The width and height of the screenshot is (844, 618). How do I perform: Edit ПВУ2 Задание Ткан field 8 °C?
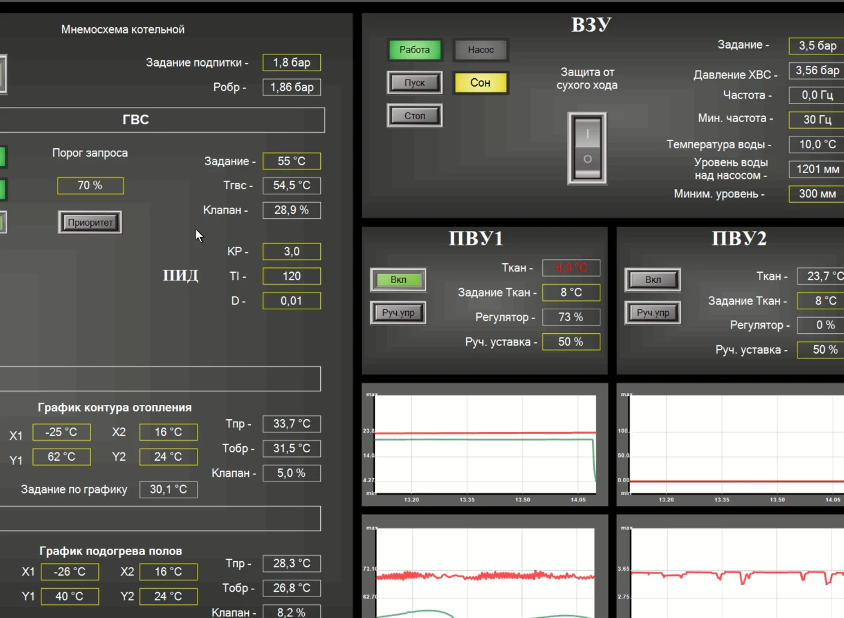pos(821,301)
